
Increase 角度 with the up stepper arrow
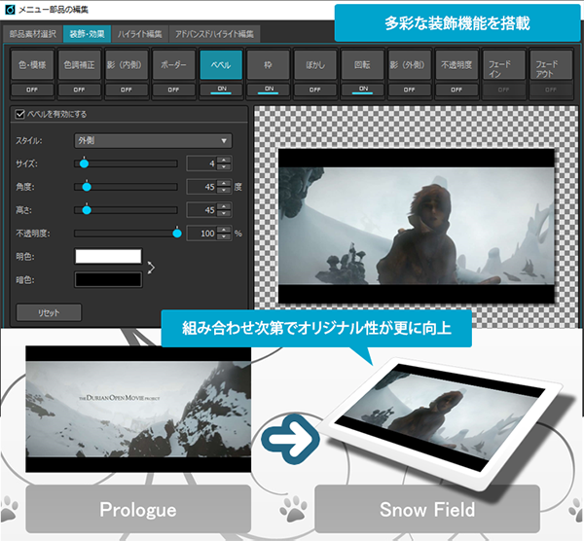pyautogui.click(x=224, y=183)
